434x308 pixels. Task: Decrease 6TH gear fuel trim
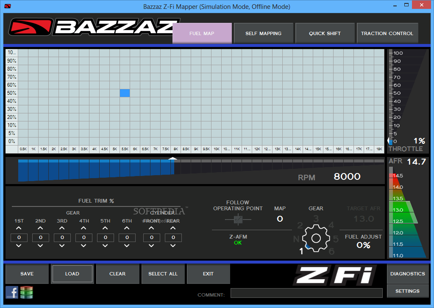(127, 245)
